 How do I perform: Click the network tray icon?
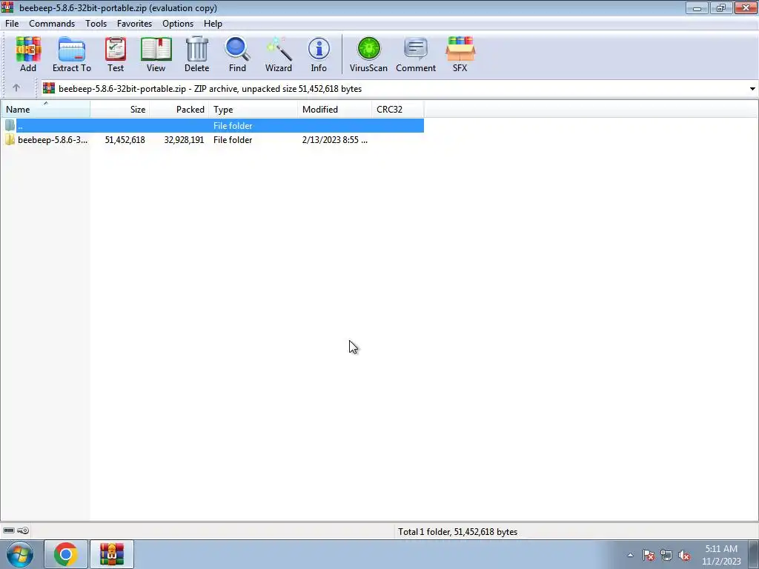tap(666, 555)
